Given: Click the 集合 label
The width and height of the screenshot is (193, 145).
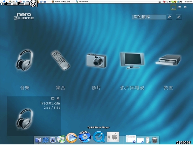Looking at the screenshot, I should 60,88.
